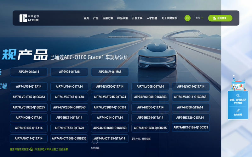This screenshot has width=252, height=157.
Task: Click the chip cross-search magnifier icon
Action: (x=238, y=96)
